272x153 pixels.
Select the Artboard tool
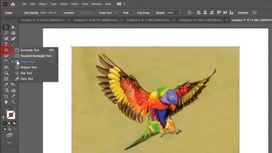6,96
